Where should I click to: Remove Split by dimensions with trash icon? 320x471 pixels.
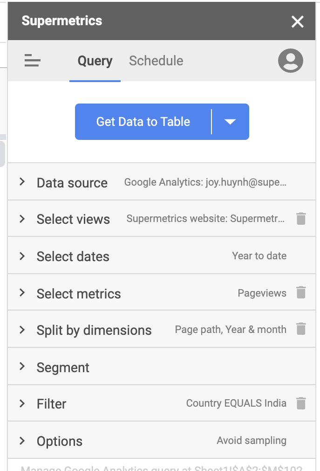coord(301,329)
